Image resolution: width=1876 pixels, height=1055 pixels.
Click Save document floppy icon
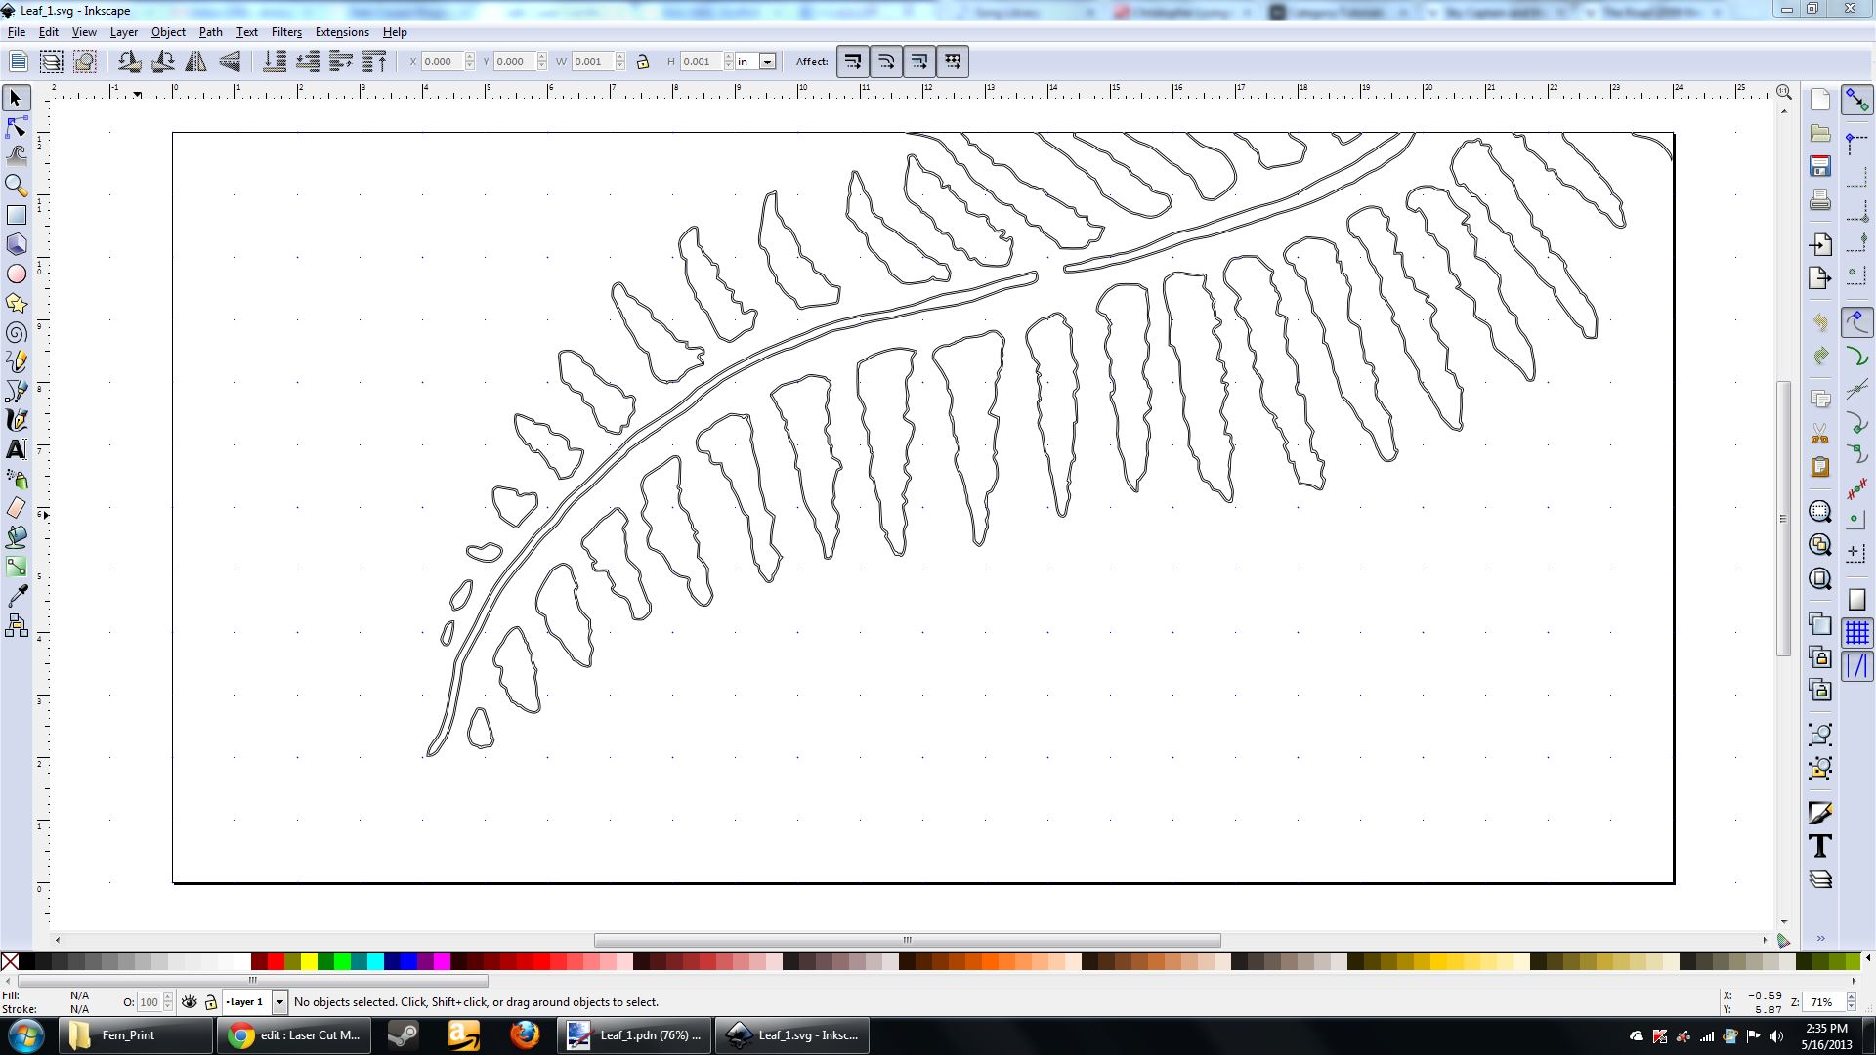point(1819,165)
